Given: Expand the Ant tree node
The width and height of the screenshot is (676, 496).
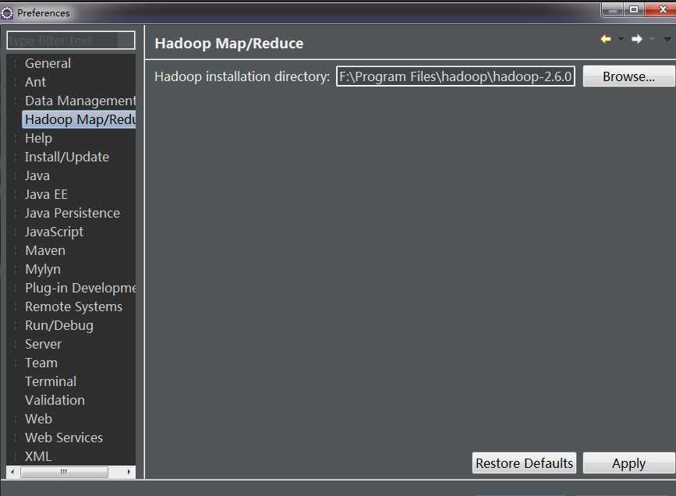Looking at the screenshot, I should [16, 82].
